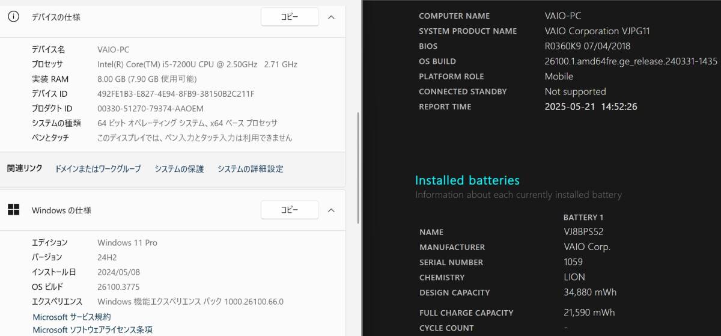Collapse the デバイスの仕様 section chevron

click(x=331, y=17)
